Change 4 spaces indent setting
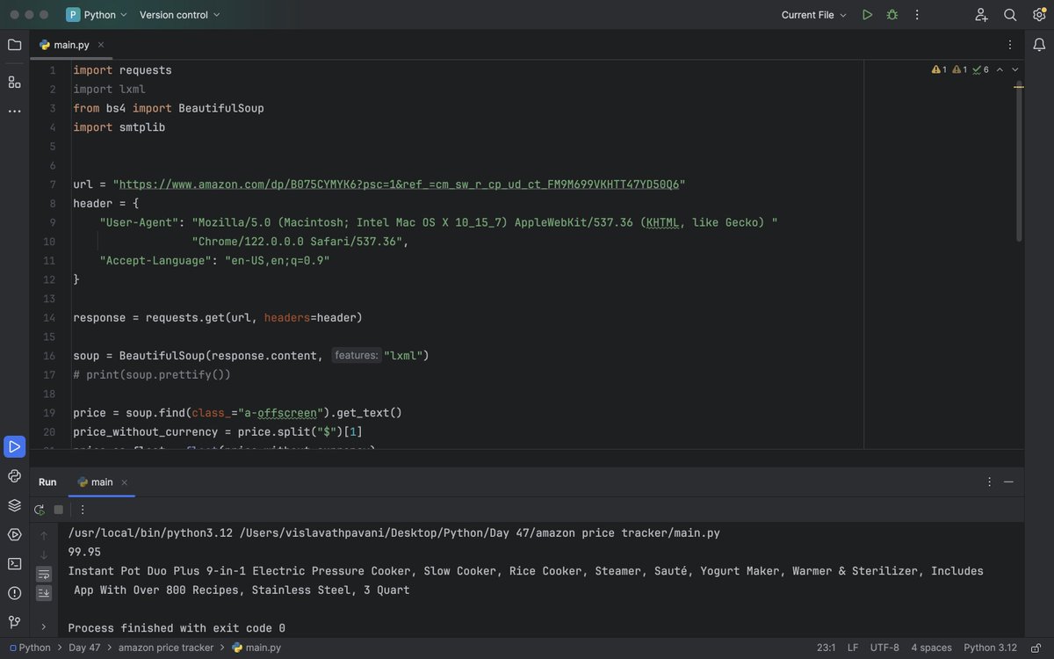1054x659 pixels. point(931,648)
